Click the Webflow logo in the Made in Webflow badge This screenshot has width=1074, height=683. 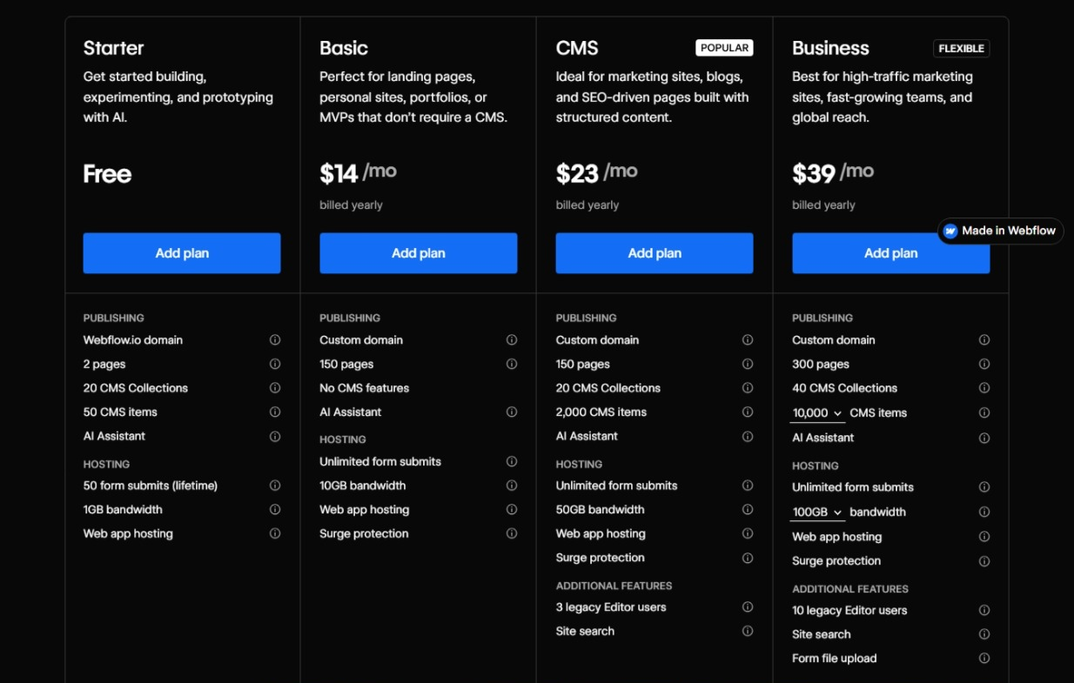pos(950,231)
